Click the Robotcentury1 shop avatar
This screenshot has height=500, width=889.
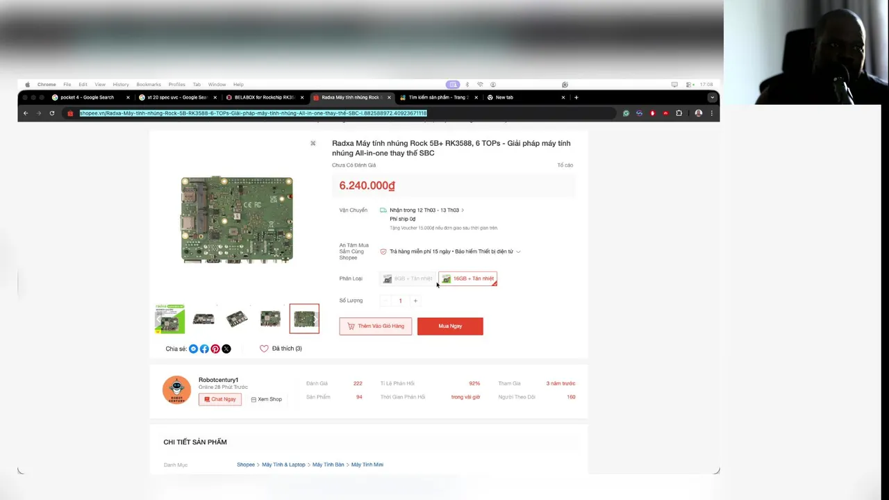coord(176,390)
